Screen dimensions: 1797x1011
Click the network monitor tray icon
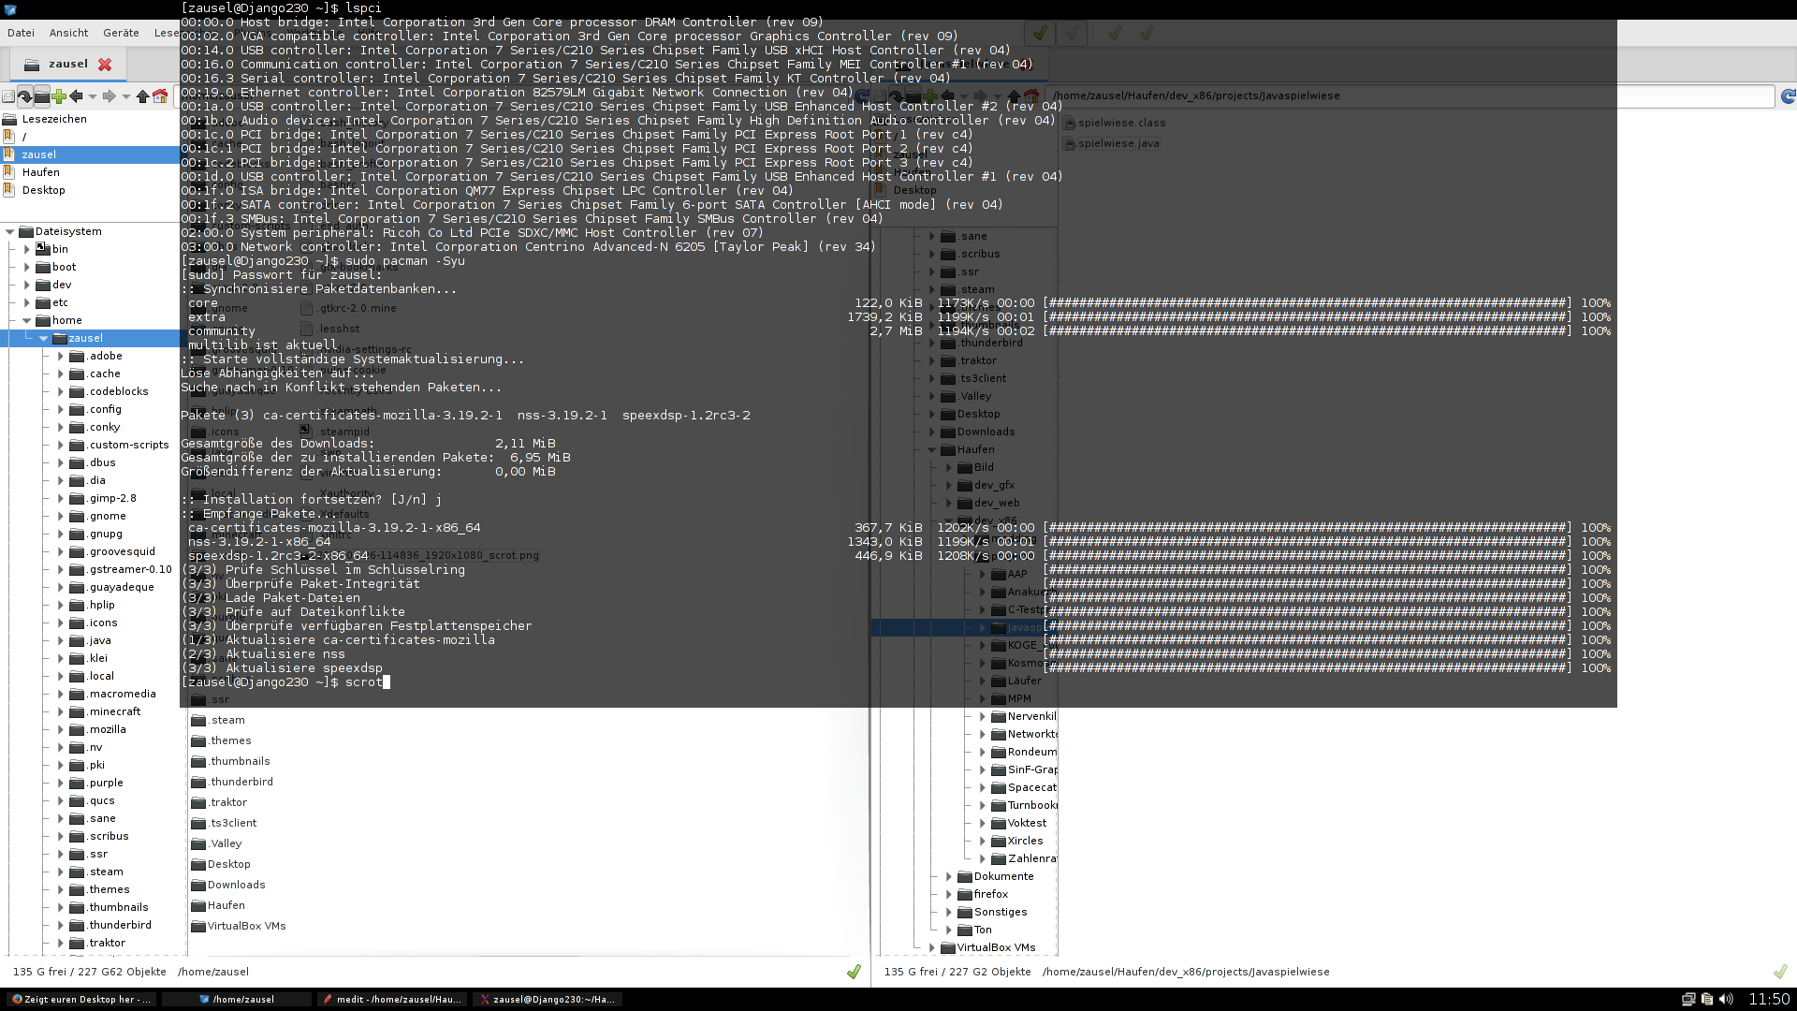tap(1688, 1000)
